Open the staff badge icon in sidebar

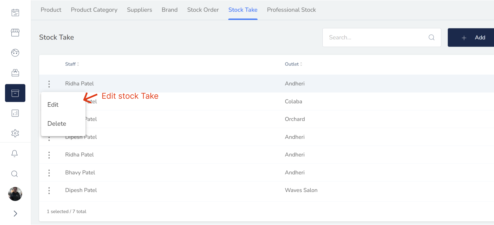[15, 73]
